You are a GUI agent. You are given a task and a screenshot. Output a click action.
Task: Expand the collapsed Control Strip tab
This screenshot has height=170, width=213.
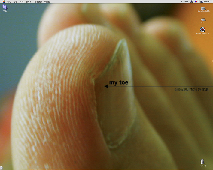[x=1, y=168]
